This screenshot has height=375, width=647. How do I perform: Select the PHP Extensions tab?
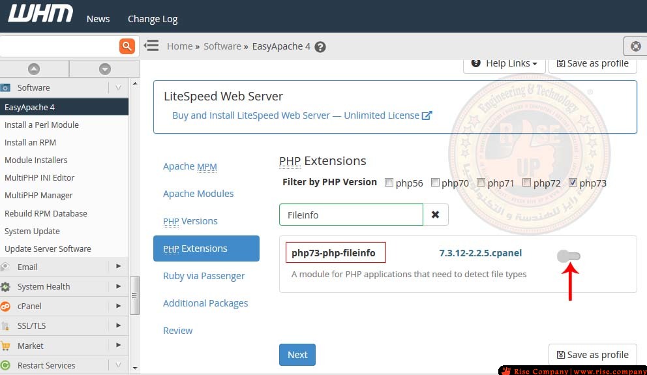point(206,248)
